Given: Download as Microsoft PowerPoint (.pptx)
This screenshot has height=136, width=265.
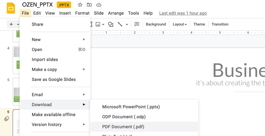Looking at the screenshot, I should pos(144,107).
